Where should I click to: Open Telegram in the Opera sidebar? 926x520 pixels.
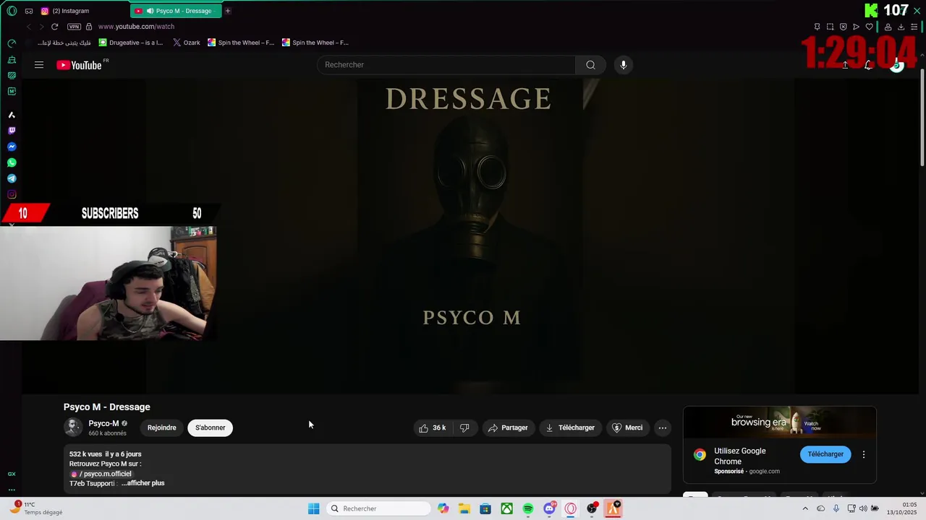(12, 178)
